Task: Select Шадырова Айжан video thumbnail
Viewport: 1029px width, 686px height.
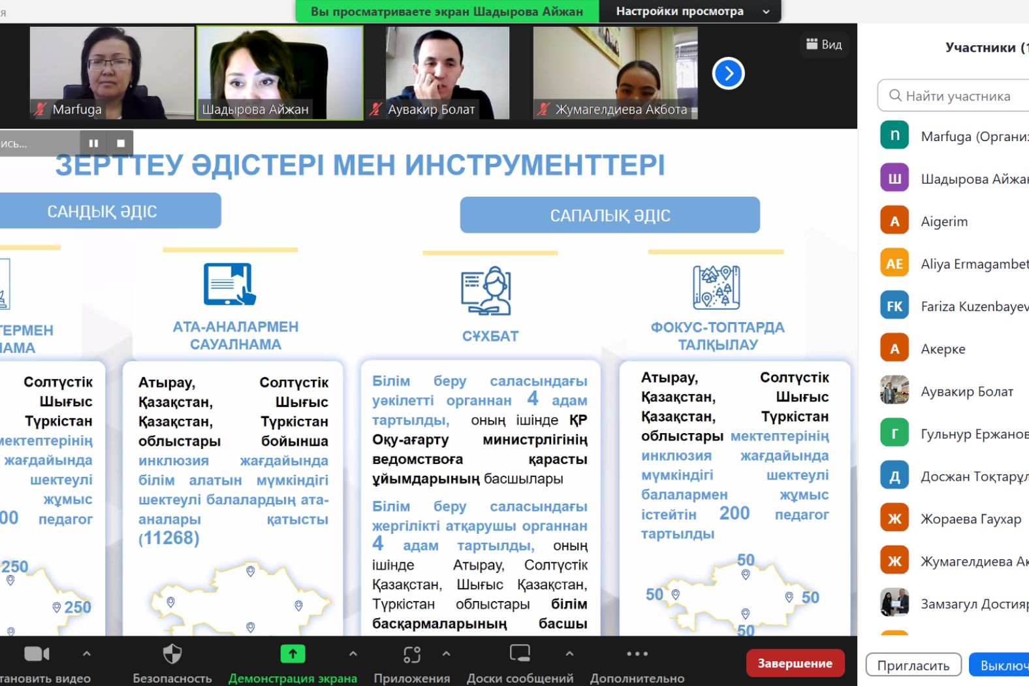Action: 280,73
